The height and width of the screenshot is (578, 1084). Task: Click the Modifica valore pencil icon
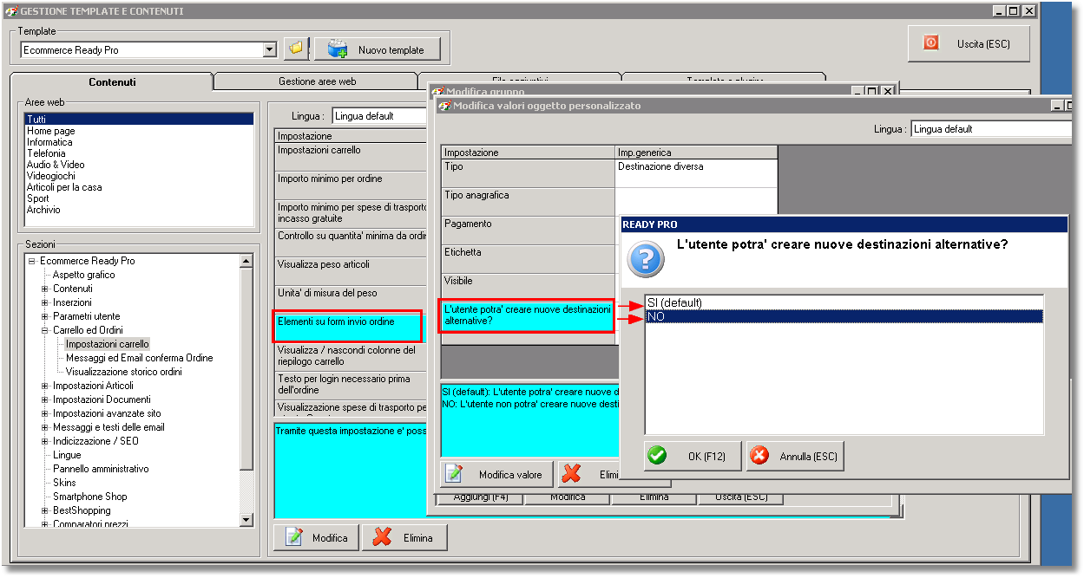pos(453,474)
